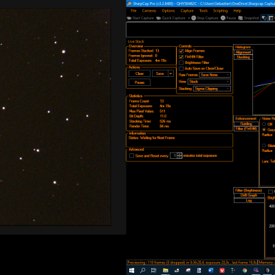Click the Save button in Actions
Screen dimensions: 275x275
point(160,74)
